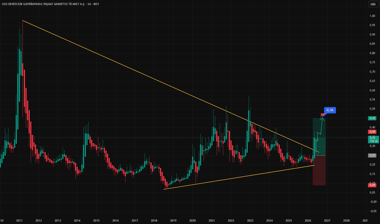Click the 0,80 price axis label
The height and width of the screenshot is (224, 380).
(372, 53)
